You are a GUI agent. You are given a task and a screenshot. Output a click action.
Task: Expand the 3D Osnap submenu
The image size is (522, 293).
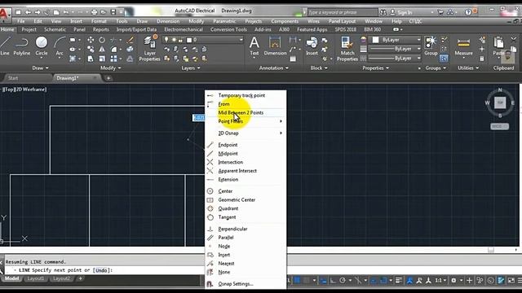[x=246, y=133]
